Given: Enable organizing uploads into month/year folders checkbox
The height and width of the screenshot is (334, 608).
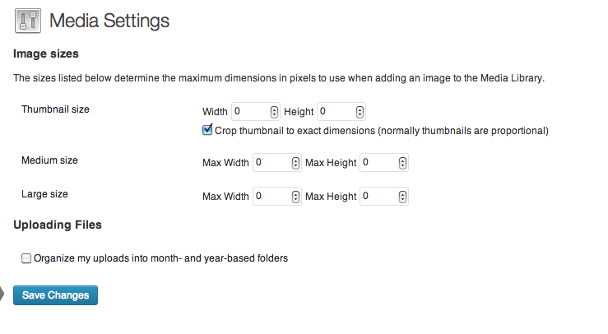Looking at the screenshot, I should 26,258.
